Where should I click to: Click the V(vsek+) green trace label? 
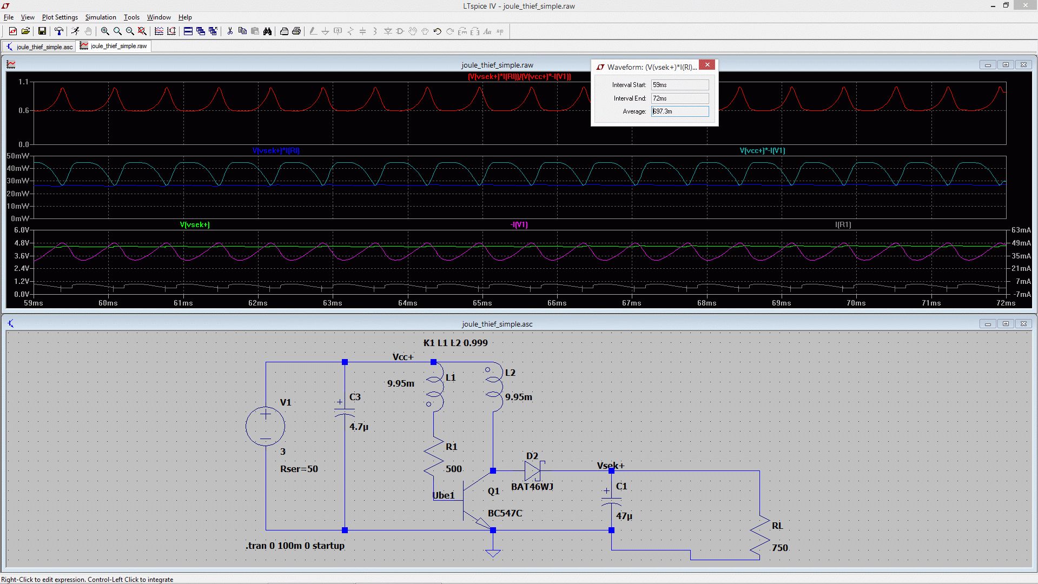[195, 225]
